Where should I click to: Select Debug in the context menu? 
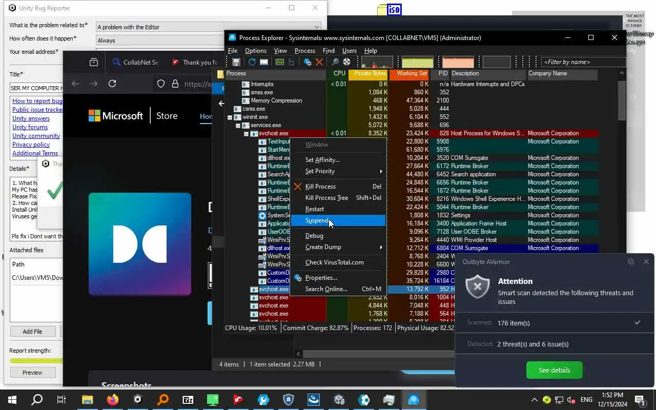338,236
